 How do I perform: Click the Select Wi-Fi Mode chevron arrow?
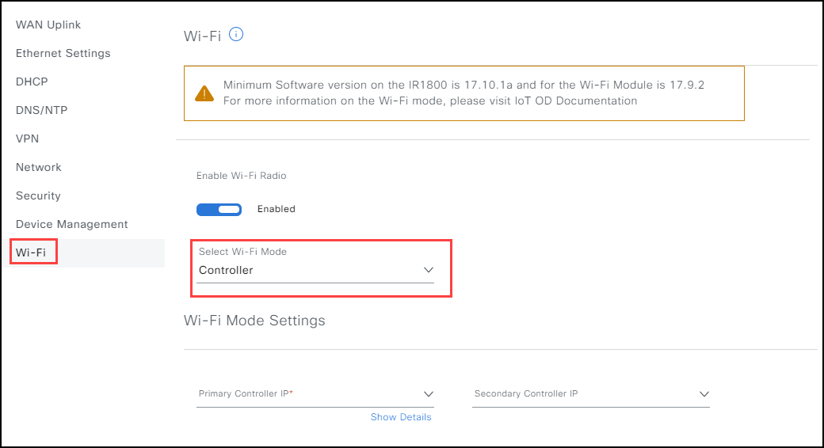click(429, 270)
